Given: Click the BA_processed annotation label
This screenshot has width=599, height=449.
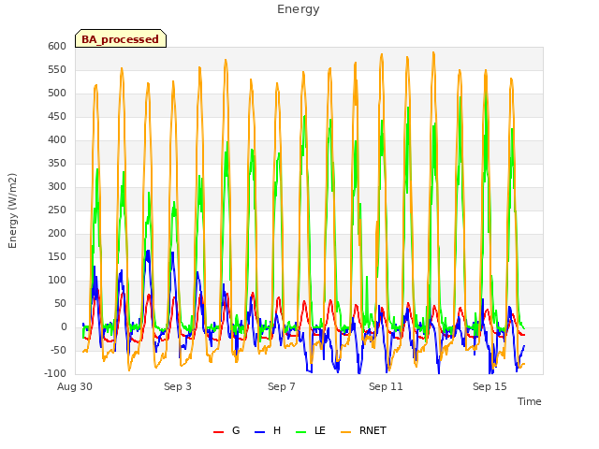Looking at the screenshot, I should tap(121, 38).
